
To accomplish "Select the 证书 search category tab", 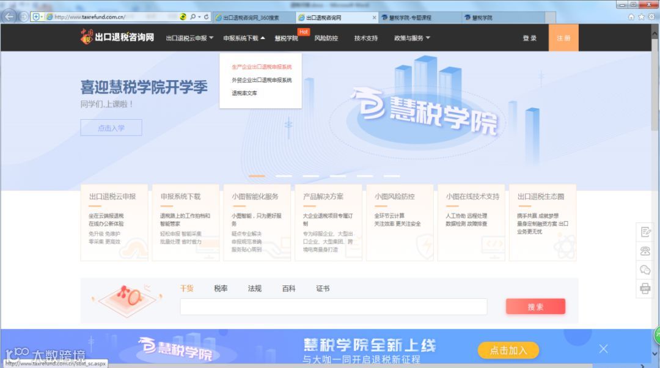I will coord(323,289).
